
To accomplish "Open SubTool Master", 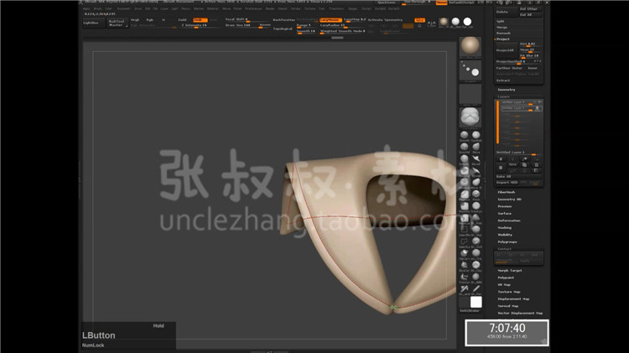I will coord(117,23).
